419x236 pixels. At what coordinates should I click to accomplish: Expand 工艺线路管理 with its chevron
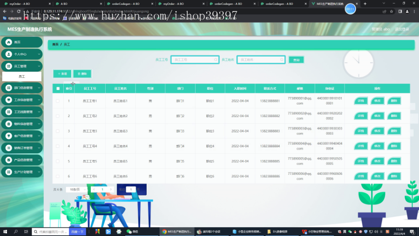click(x=39, y=112)
